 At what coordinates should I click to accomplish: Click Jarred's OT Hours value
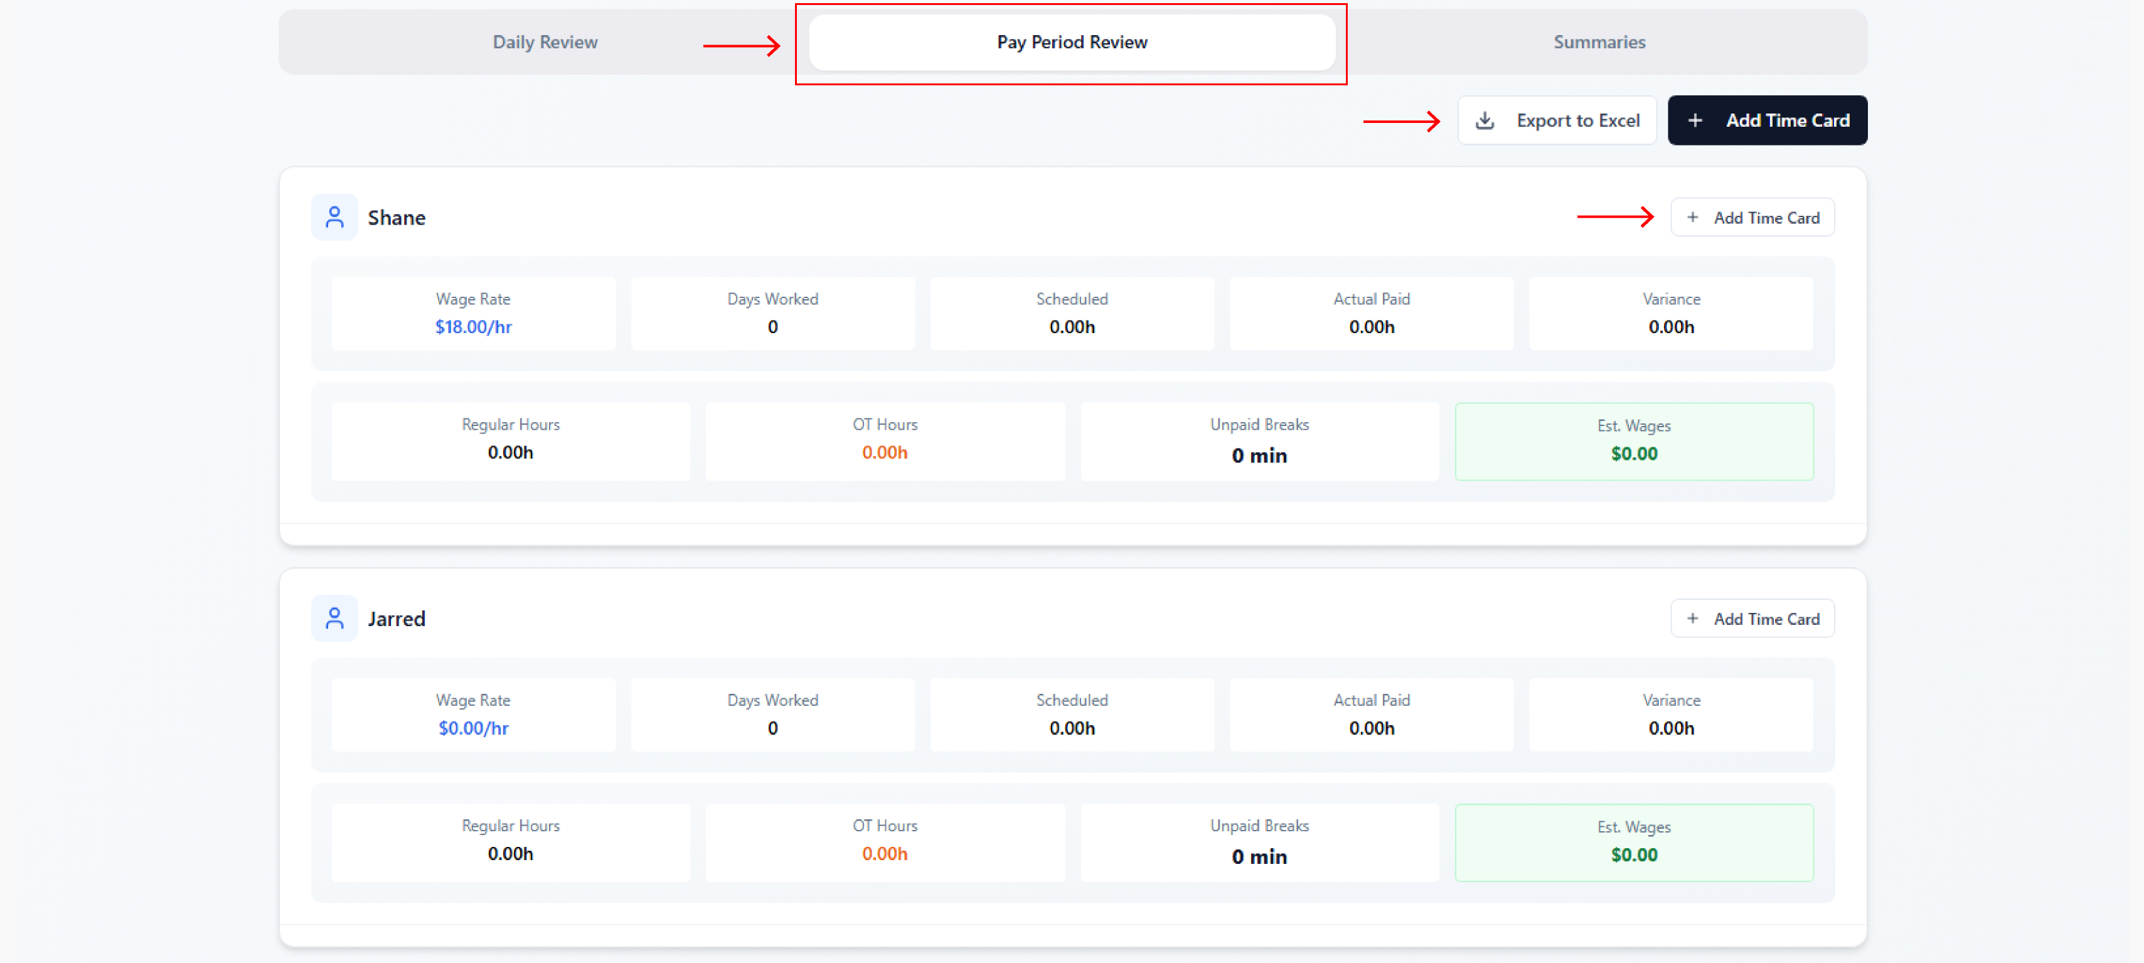[885, 854]
